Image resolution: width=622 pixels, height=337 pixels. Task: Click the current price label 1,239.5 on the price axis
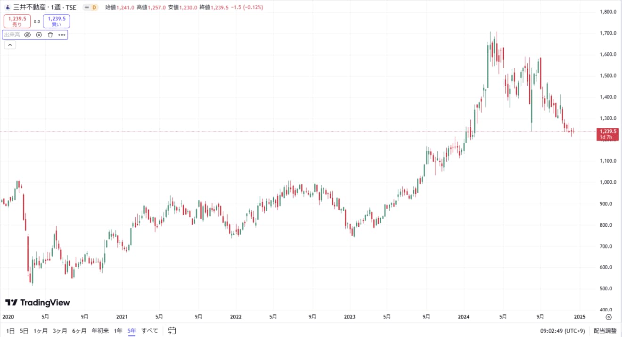point(607,132)
